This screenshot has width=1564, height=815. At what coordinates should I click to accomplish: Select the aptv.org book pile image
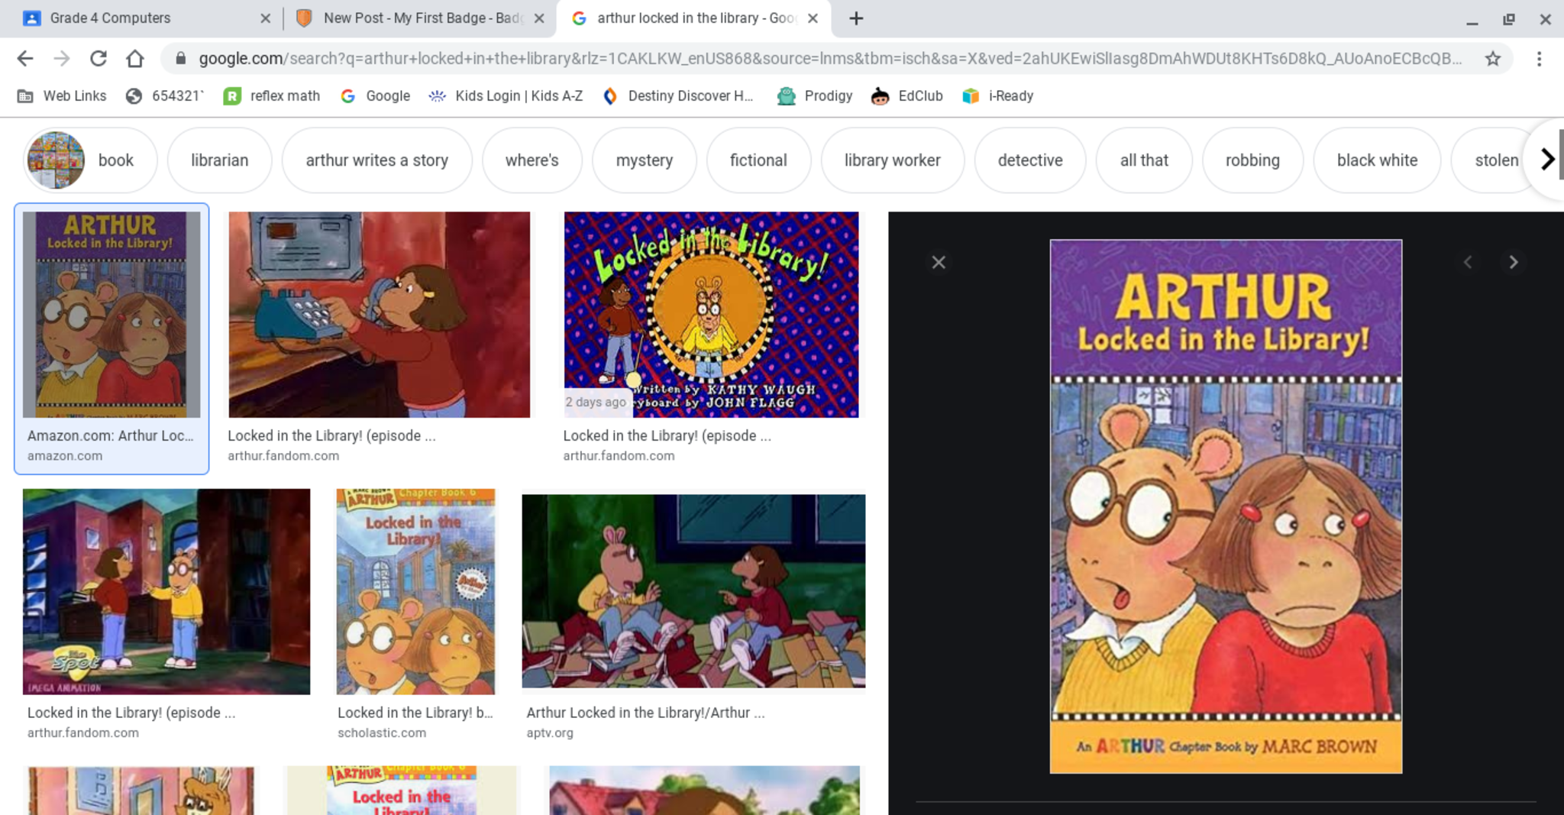click(693, 590)
